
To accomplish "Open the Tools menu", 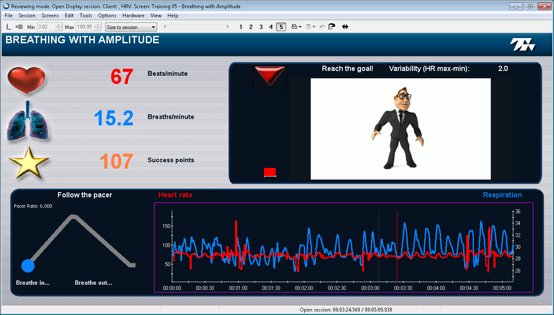I will (86, 16).
